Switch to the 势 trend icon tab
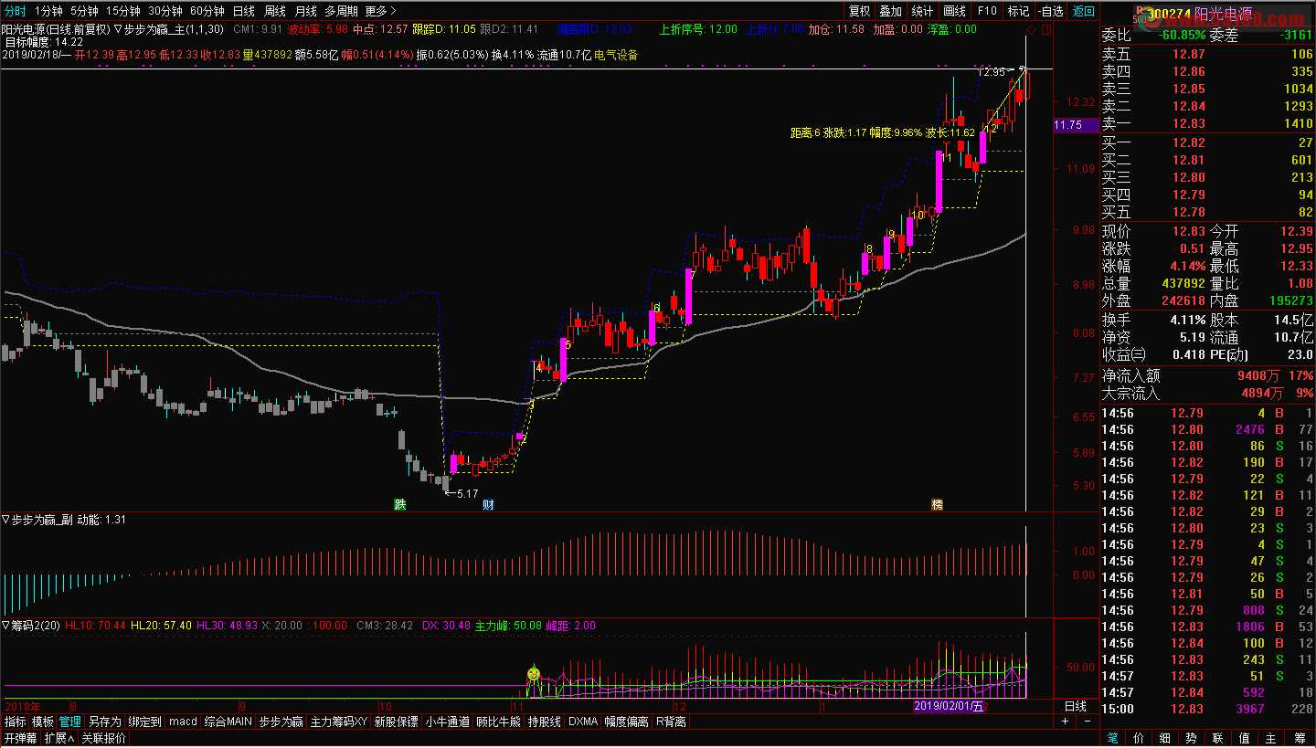1316x748 pixels. [1191, 738]
